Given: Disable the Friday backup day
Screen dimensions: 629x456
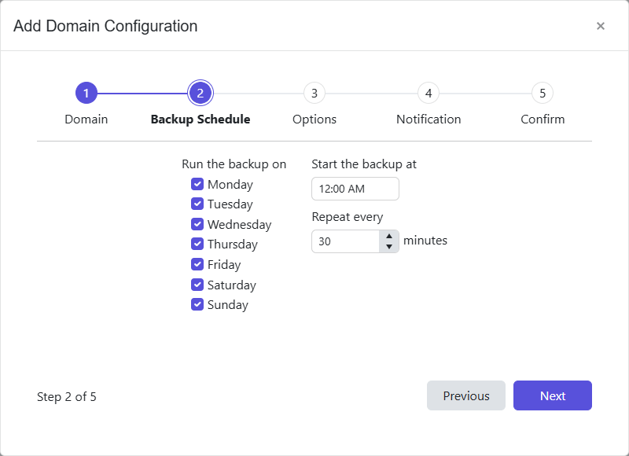Looking at the screenshot, I should pos(197,264).
